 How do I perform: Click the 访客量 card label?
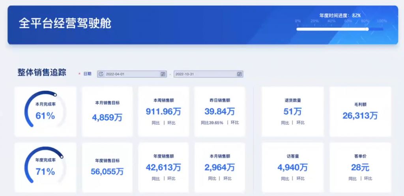tap(292, 156)
